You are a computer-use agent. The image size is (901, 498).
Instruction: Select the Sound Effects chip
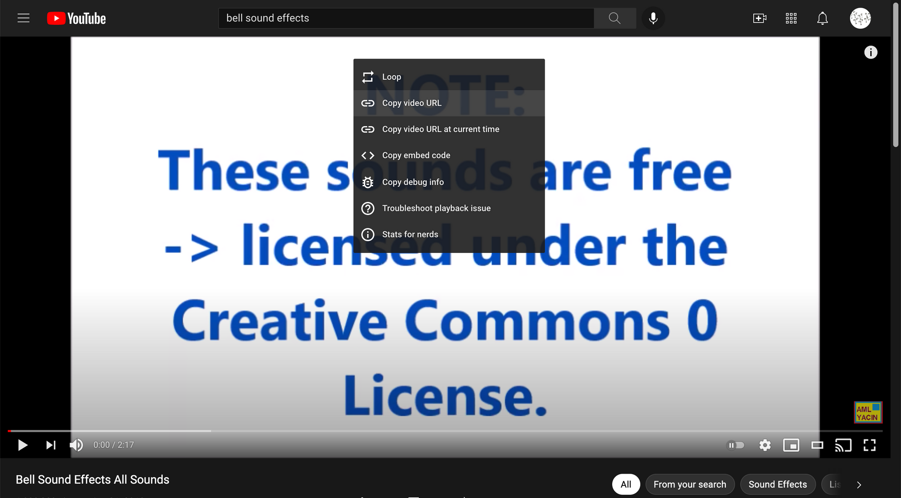778,484
